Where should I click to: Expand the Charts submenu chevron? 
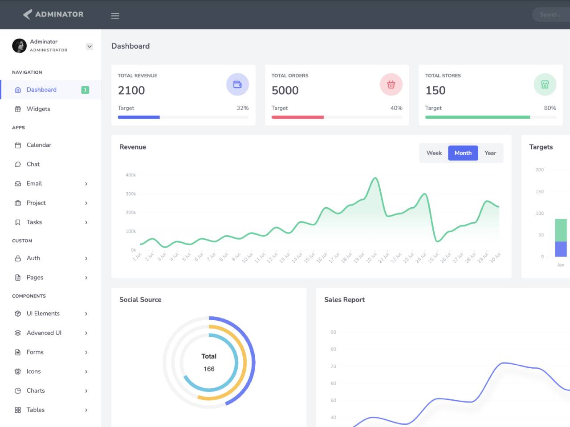86,391
